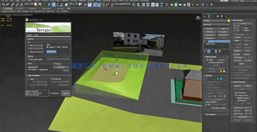Open the named selection sets dropdown

(123, 4)
